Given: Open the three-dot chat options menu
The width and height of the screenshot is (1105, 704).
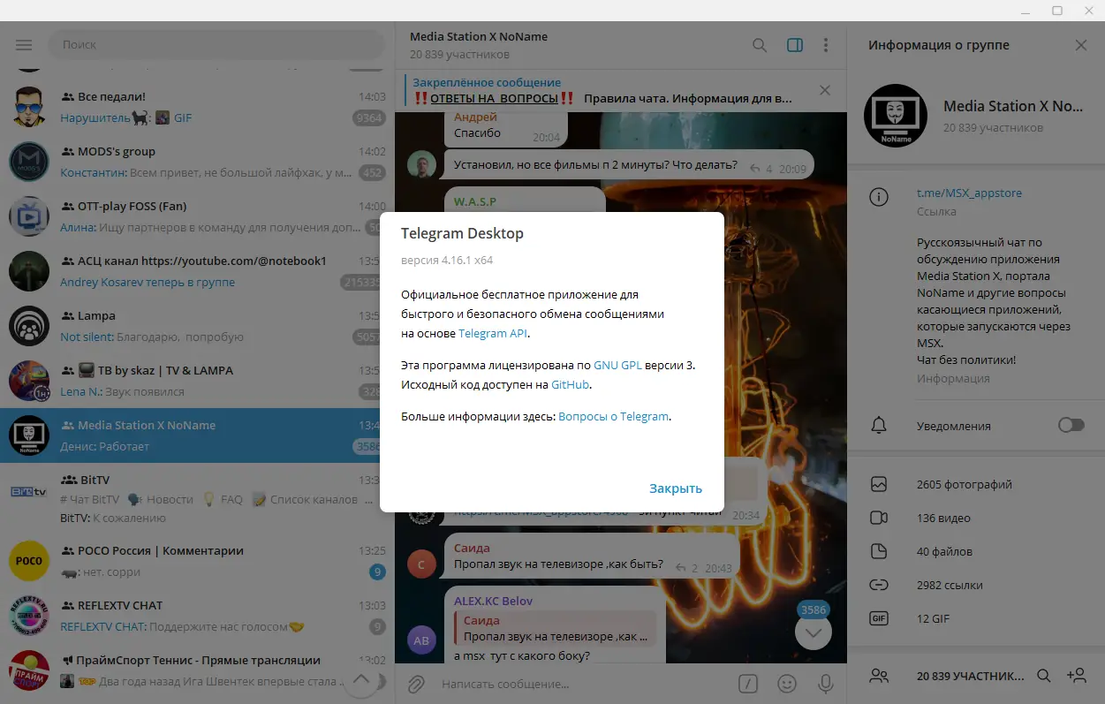Looking at the screenshot, I should [826, 45].
